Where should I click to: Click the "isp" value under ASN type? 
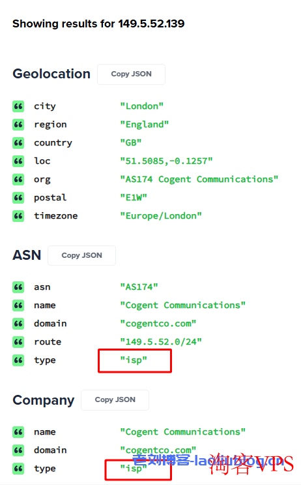(134, 360)
